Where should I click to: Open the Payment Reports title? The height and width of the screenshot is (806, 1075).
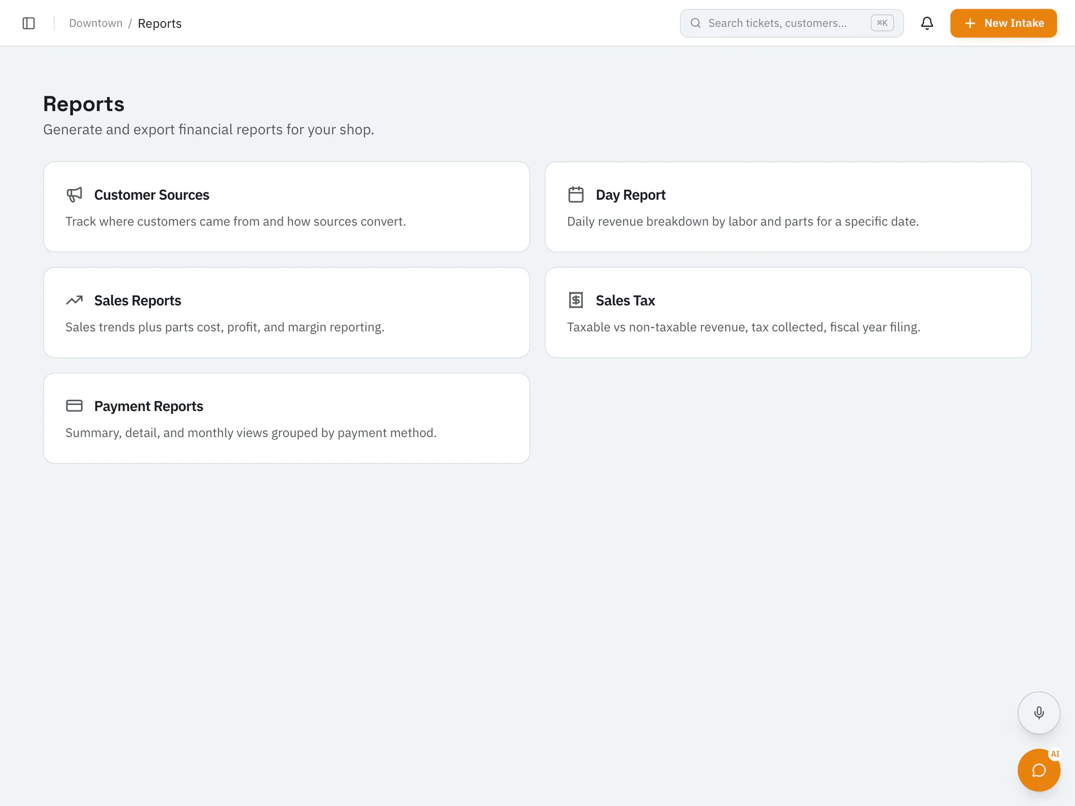coord(148,406)
